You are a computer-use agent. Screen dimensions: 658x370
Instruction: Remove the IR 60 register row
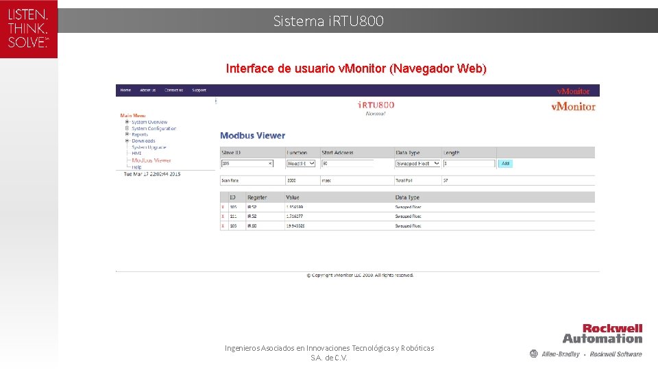[223, 225]
